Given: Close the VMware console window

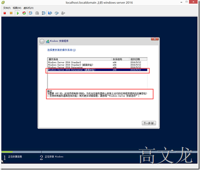Looking at the screenshot, I should point(193,2).
